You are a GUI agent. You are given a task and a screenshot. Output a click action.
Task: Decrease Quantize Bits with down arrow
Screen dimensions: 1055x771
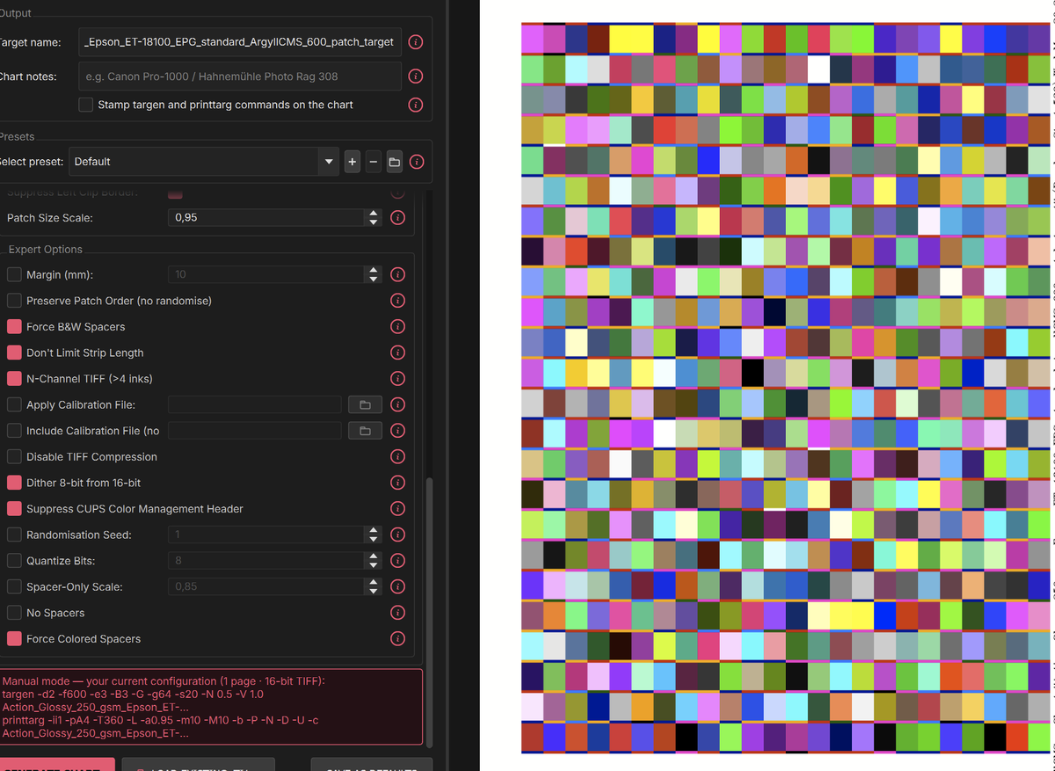[374, 565]
